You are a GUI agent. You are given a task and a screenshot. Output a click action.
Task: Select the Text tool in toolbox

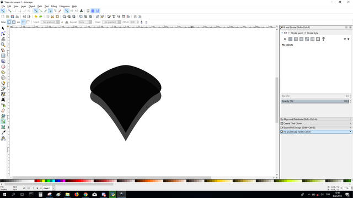coord(3,100)
